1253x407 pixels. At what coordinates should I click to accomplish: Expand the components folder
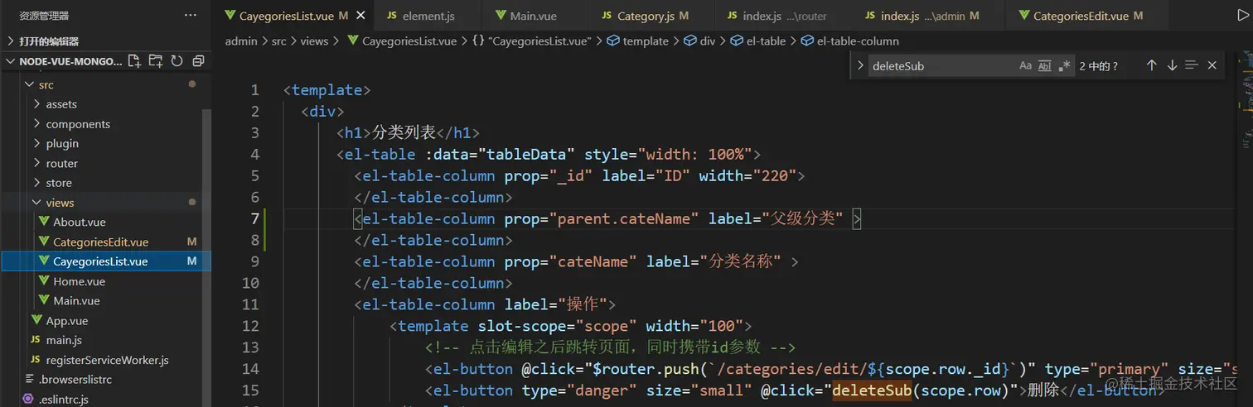pyautogui.click(x=105, y=124)
